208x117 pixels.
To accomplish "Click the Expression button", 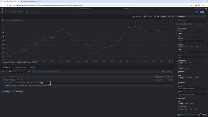I will pos(18,91).
